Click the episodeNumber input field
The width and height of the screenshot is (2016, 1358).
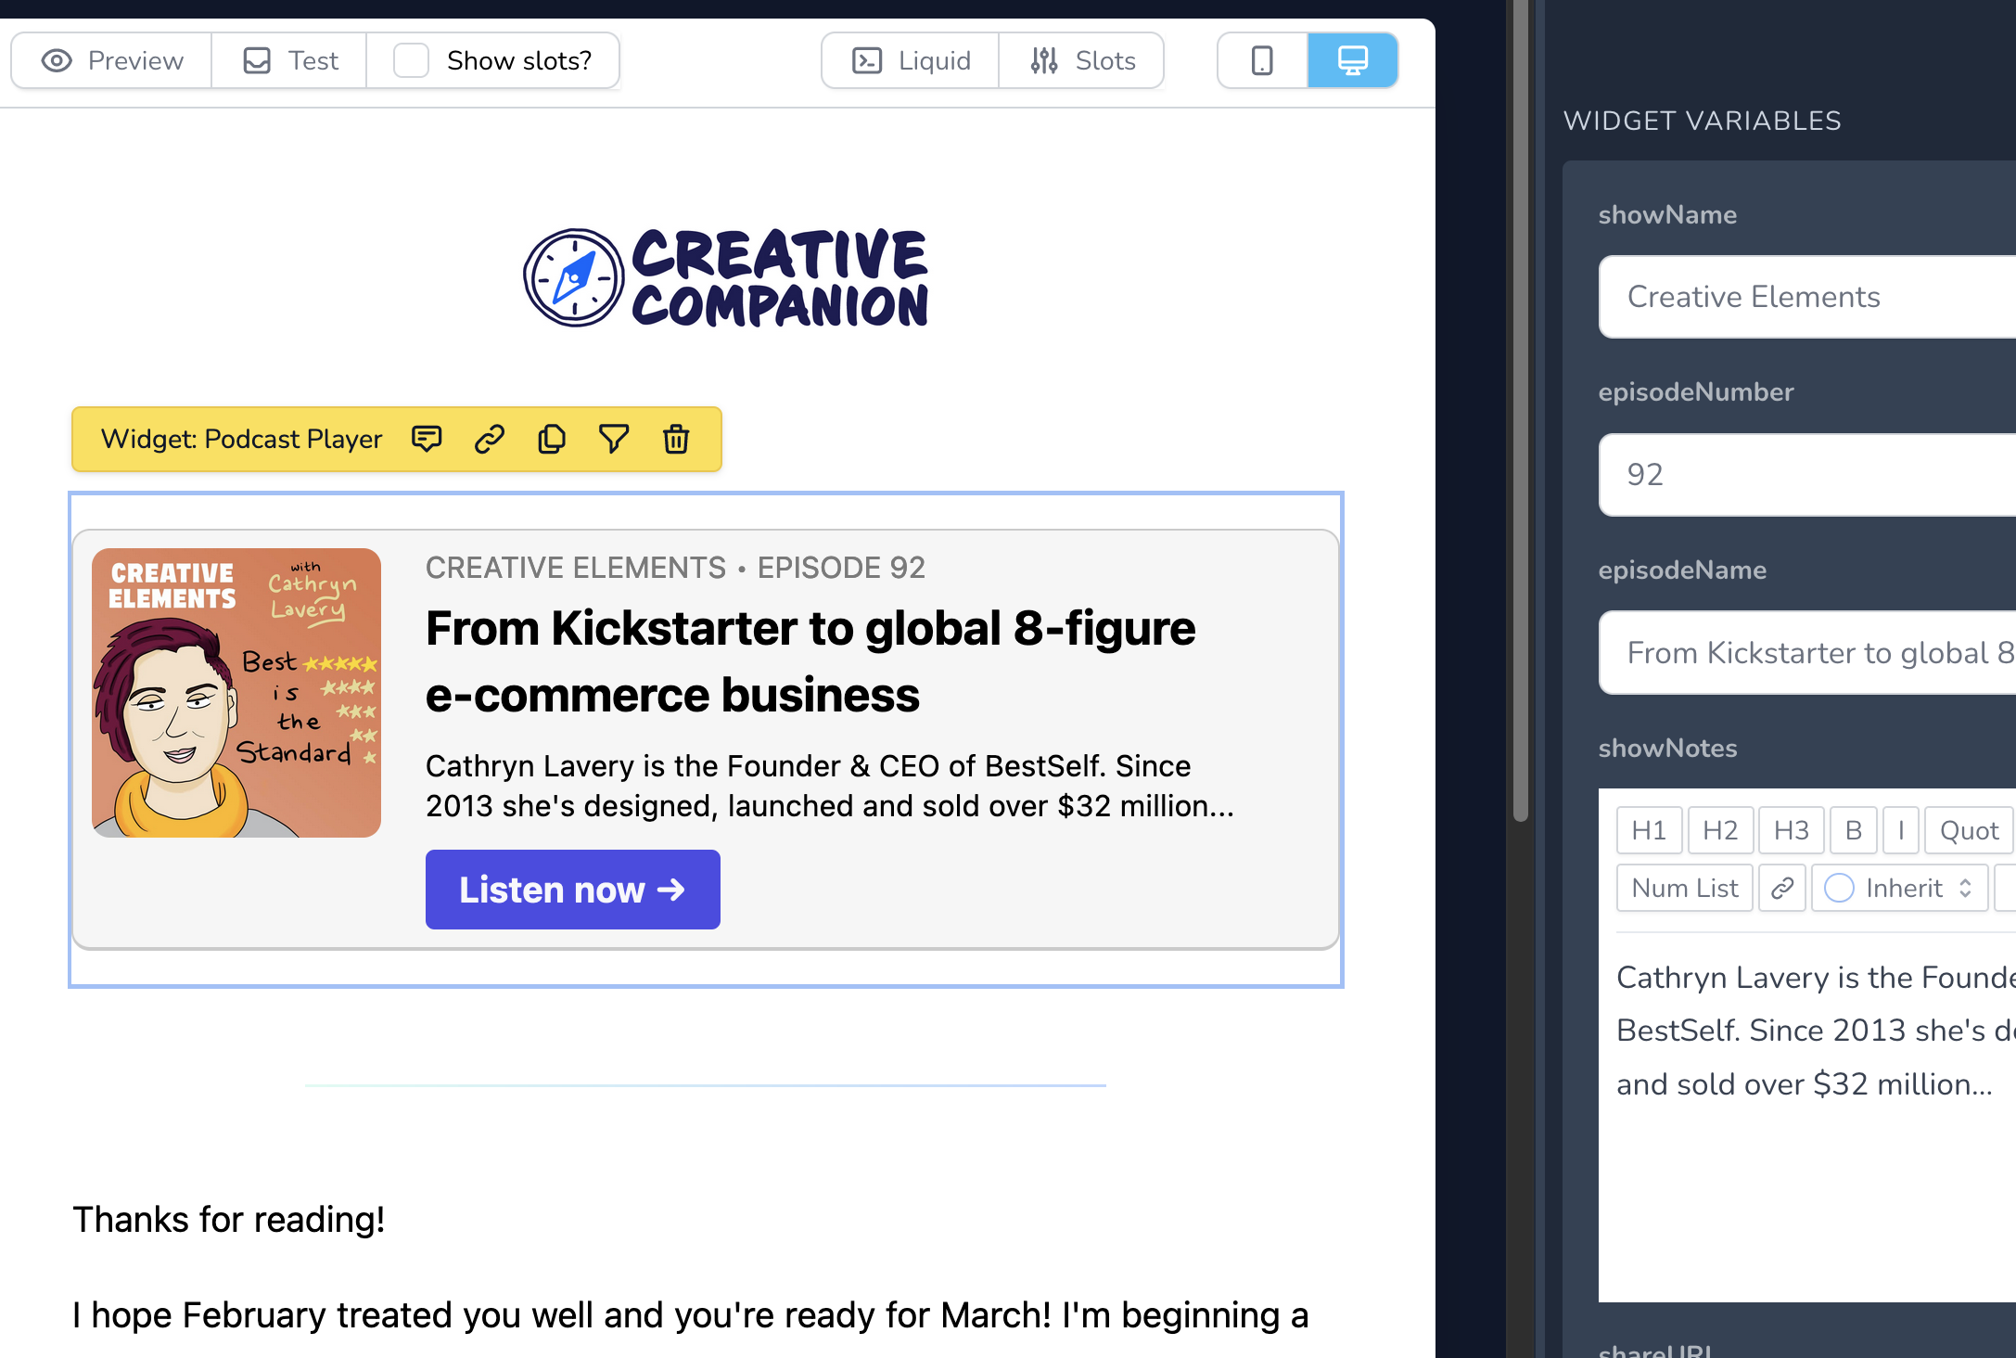click(x=1808, y=475)
